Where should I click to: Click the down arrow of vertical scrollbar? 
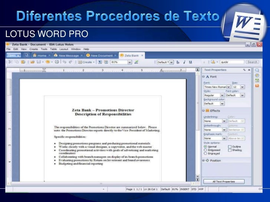pyautogui.click(x=198, y=176)
